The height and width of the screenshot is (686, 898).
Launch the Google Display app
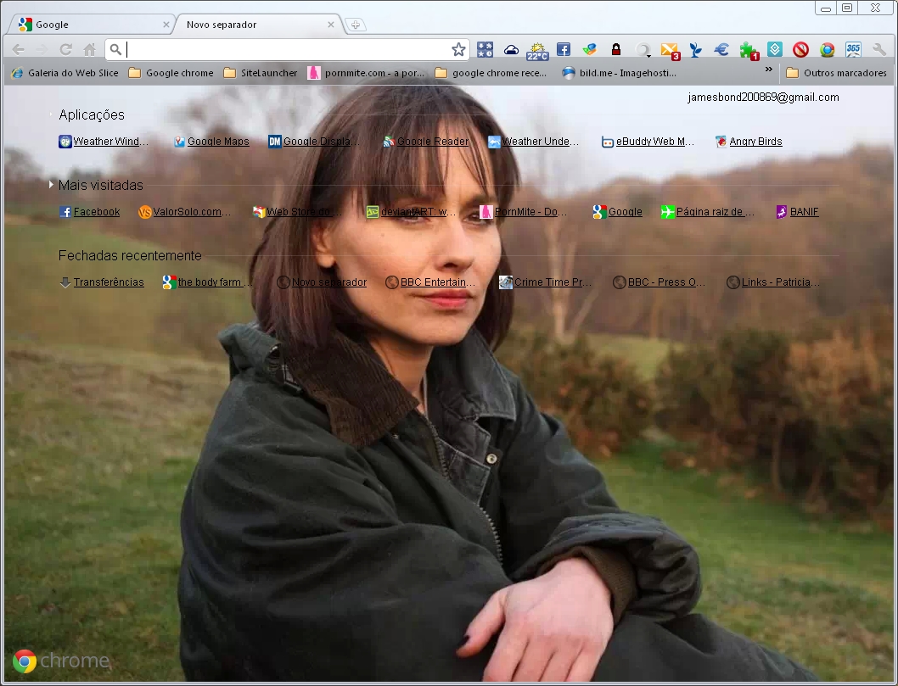tap(314, 142)
